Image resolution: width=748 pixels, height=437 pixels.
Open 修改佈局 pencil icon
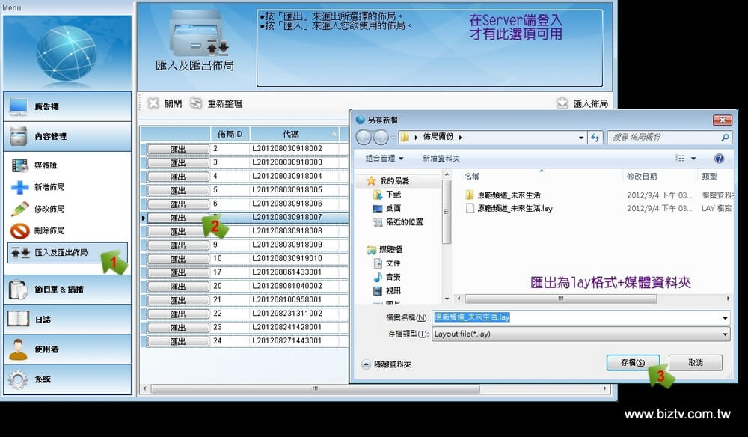pos(20,209)
